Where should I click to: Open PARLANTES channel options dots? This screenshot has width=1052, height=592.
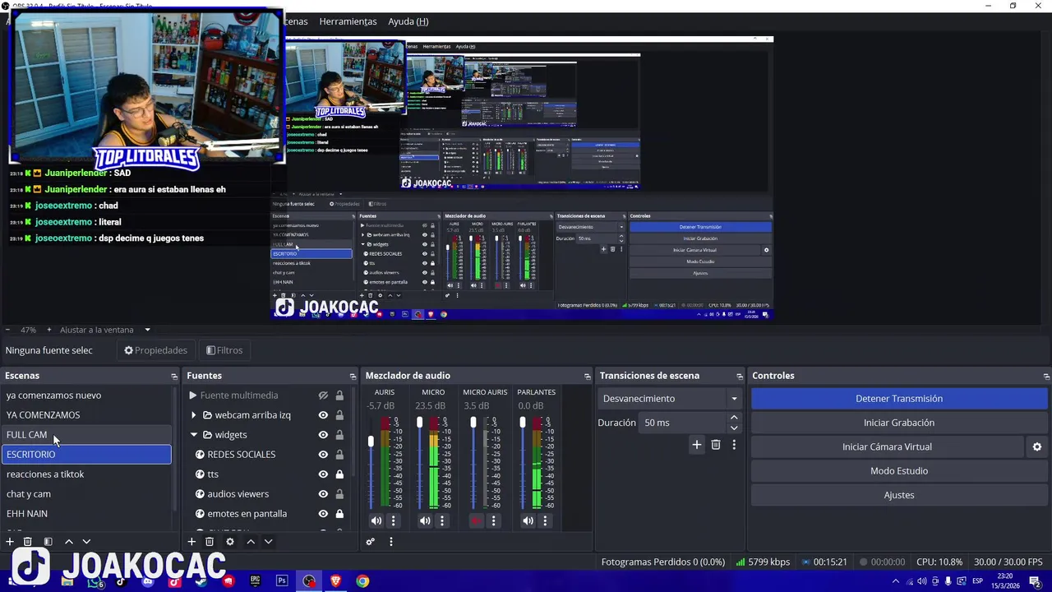tap(545, 520)
